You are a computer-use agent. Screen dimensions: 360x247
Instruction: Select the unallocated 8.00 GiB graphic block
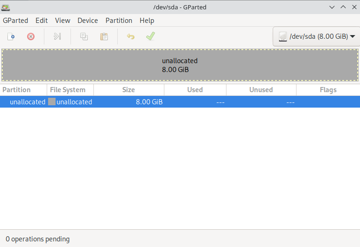(180, 65)
